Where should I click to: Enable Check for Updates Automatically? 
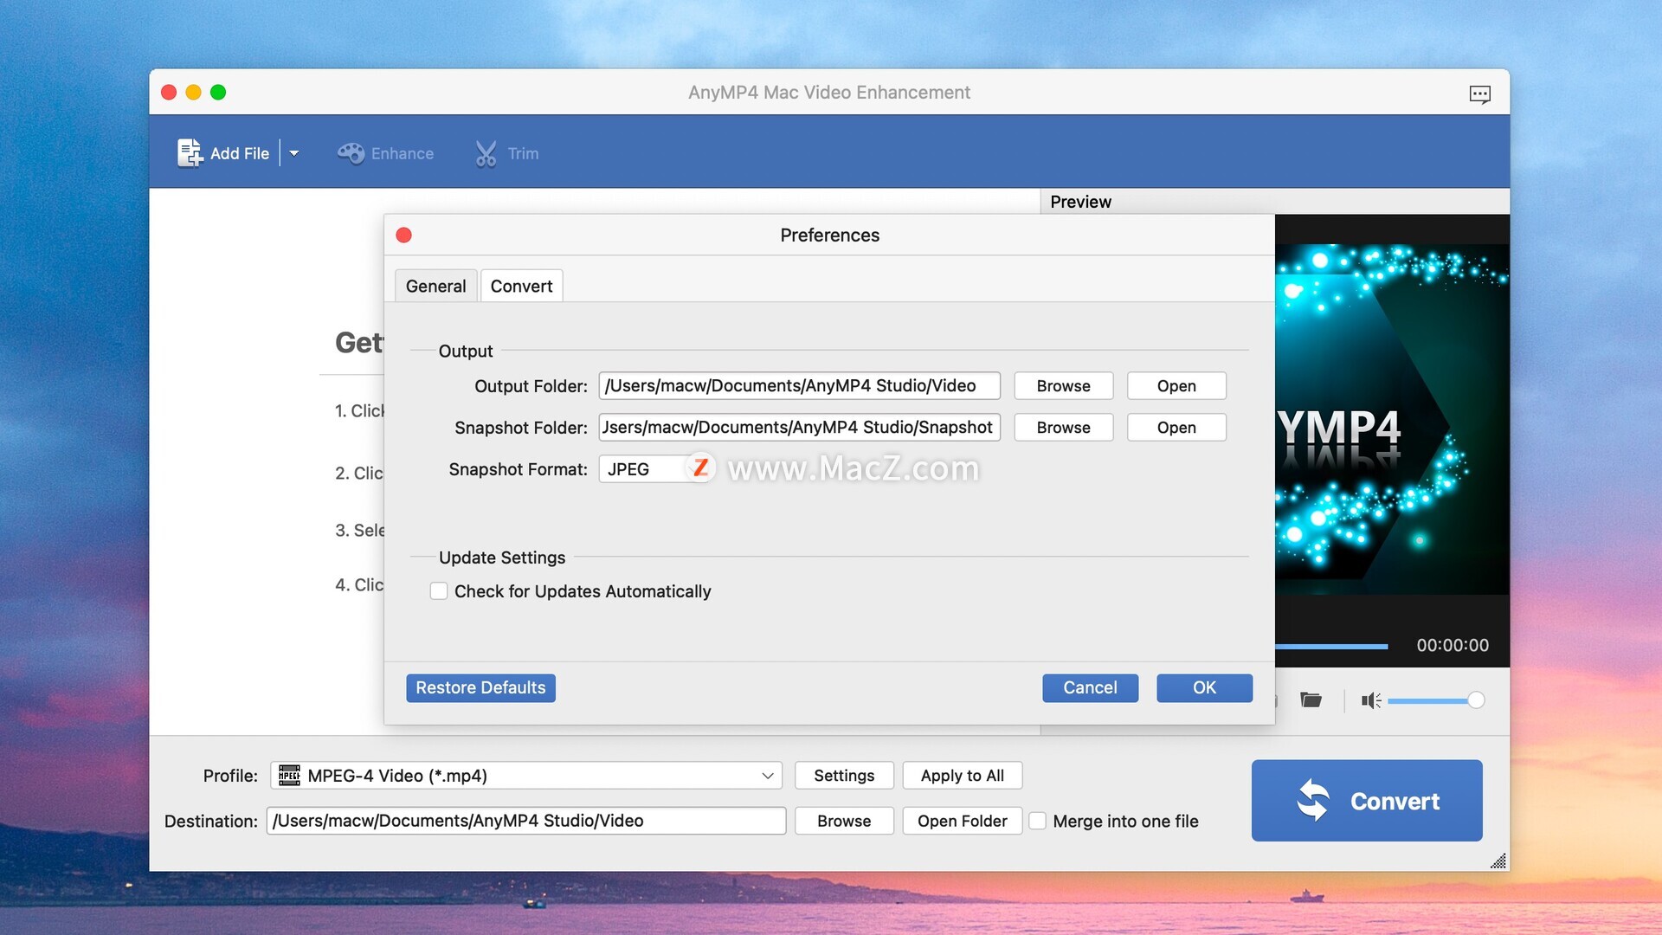click(439, 591)
